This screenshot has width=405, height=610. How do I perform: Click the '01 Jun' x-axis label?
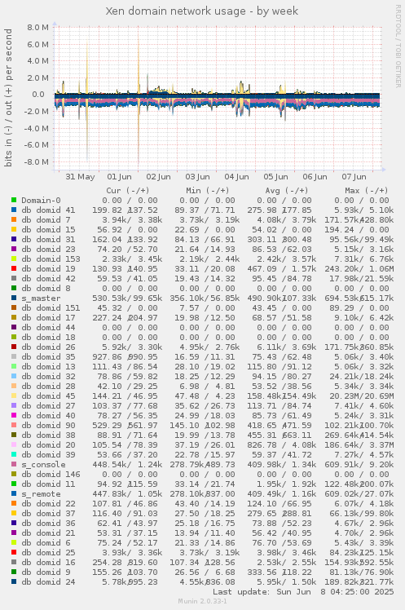(x=119, y=177)
